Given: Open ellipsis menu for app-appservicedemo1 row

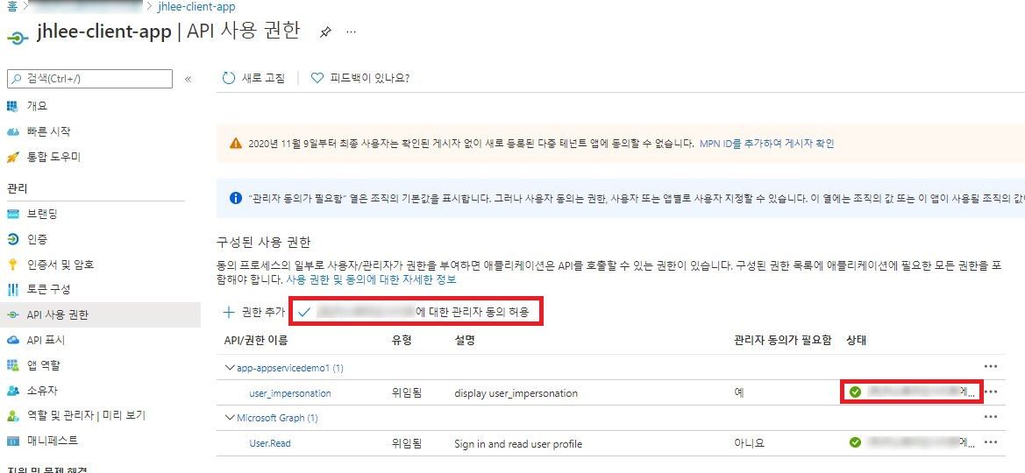Looking at the screenshot, I should pyautogui.click(x=991, y=368).
